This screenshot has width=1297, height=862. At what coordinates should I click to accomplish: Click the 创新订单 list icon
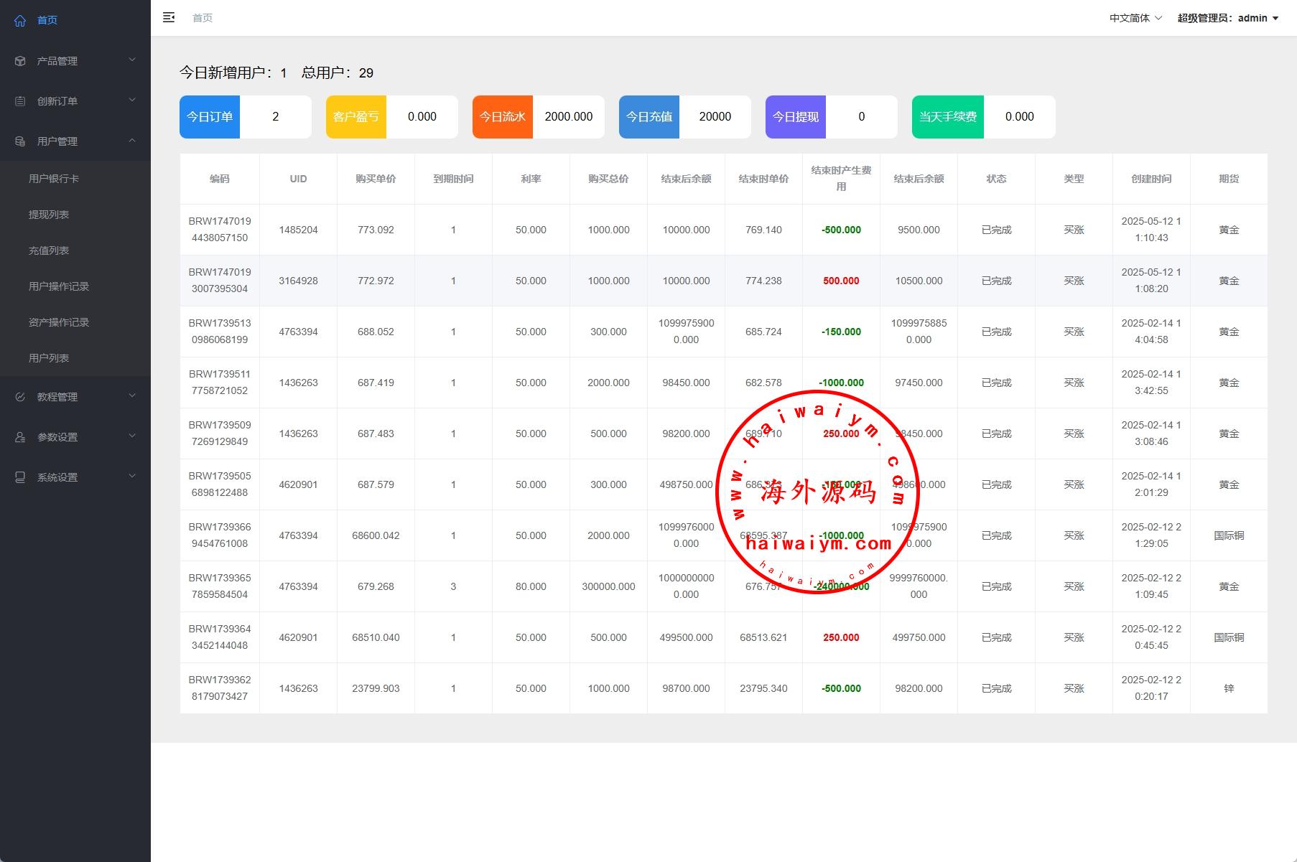[20, 101]
